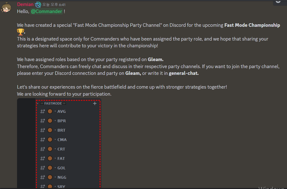Open the CRT channel
The width and height of the screenshot is (287, 189).
(61, 149)
